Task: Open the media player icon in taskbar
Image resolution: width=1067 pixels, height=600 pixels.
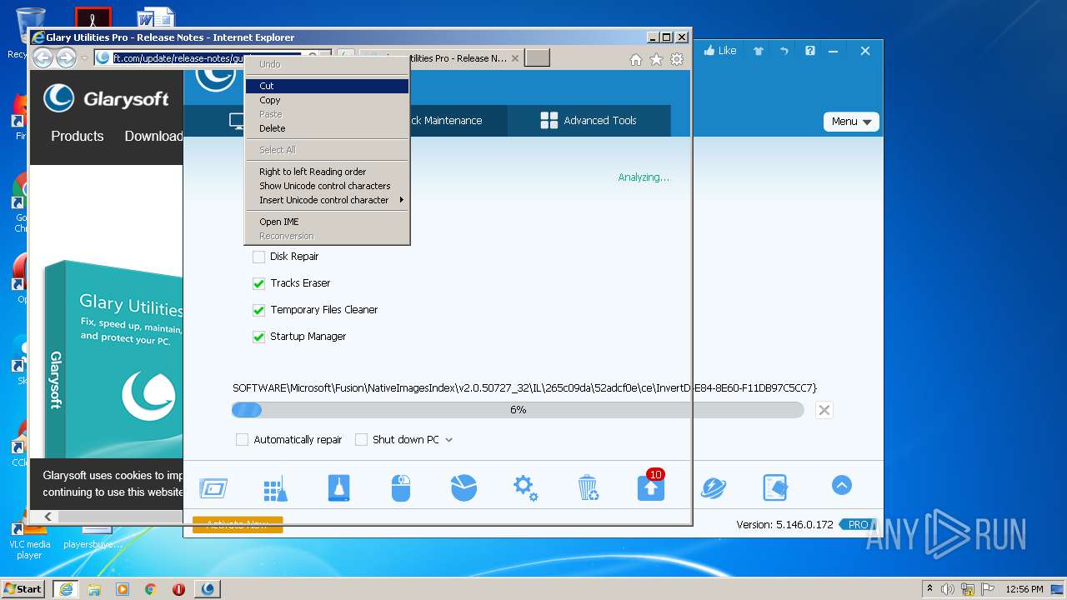Action: pyautogui.click(x=123, y=589)
